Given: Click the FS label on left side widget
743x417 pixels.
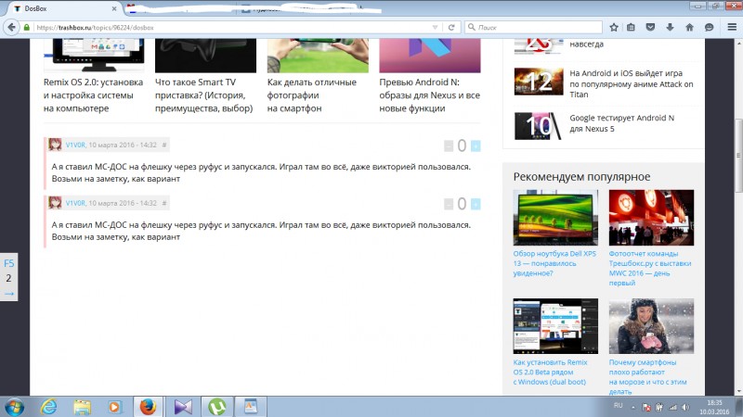Looking at the screenshot, I should point(9,263).
